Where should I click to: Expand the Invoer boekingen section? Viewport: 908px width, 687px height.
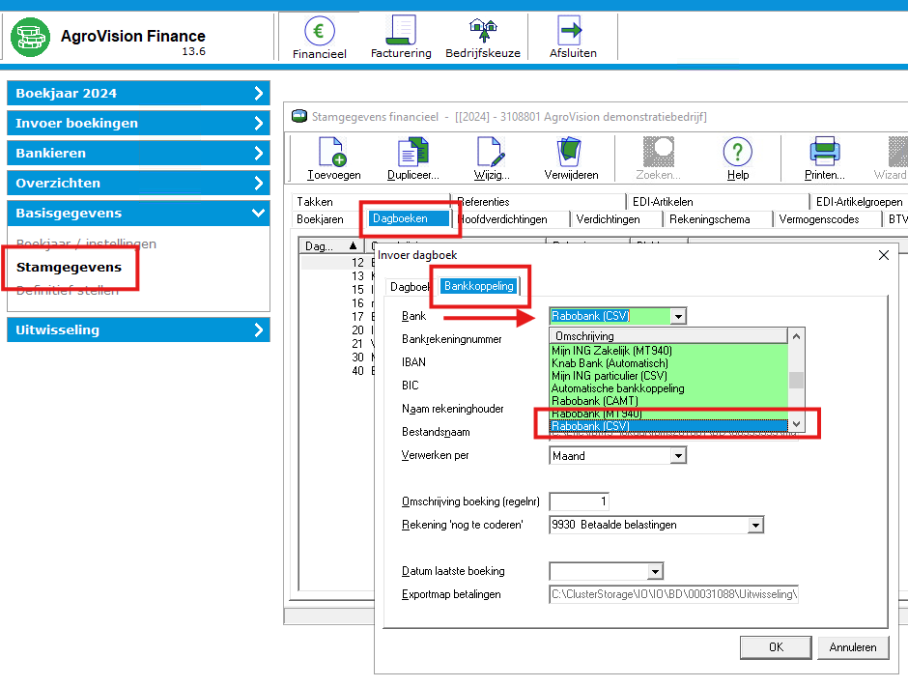click(138, 124)
